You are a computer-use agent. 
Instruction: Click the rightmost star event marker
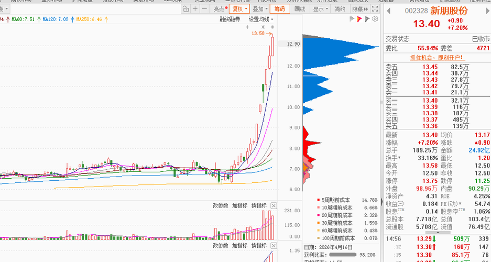click(x=272, y=27)
